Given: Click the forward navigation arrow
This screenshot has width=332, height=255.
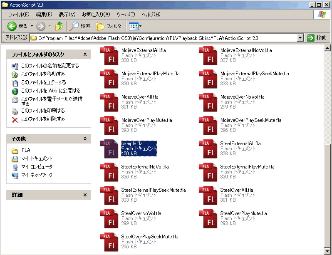Looking at the screenshot, I should point(41,26).
